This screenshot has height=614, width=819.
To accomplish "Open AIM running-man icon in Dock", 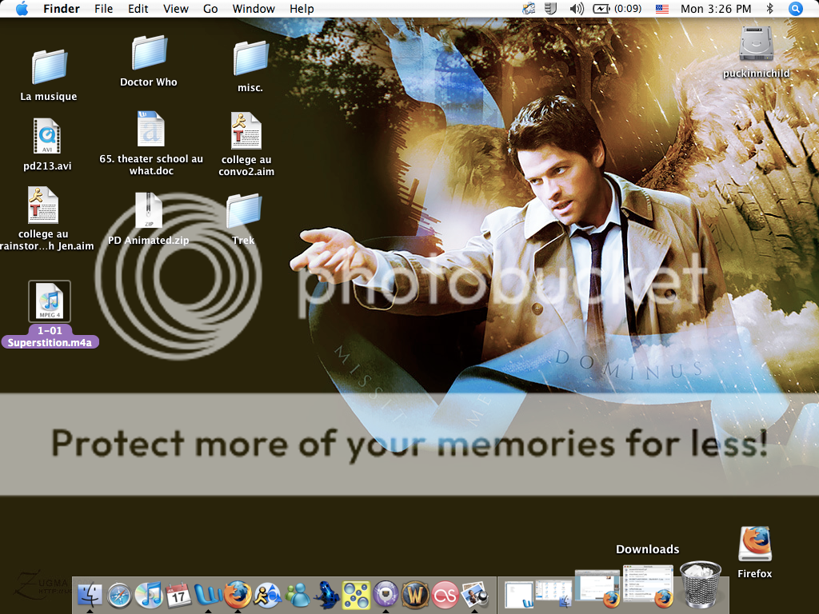I will click(x=267, y=595).
